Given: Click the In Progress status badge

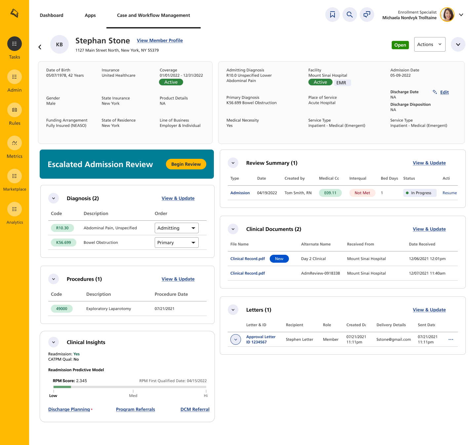Looking at the screenshot, I should click(x=420, y=193).
